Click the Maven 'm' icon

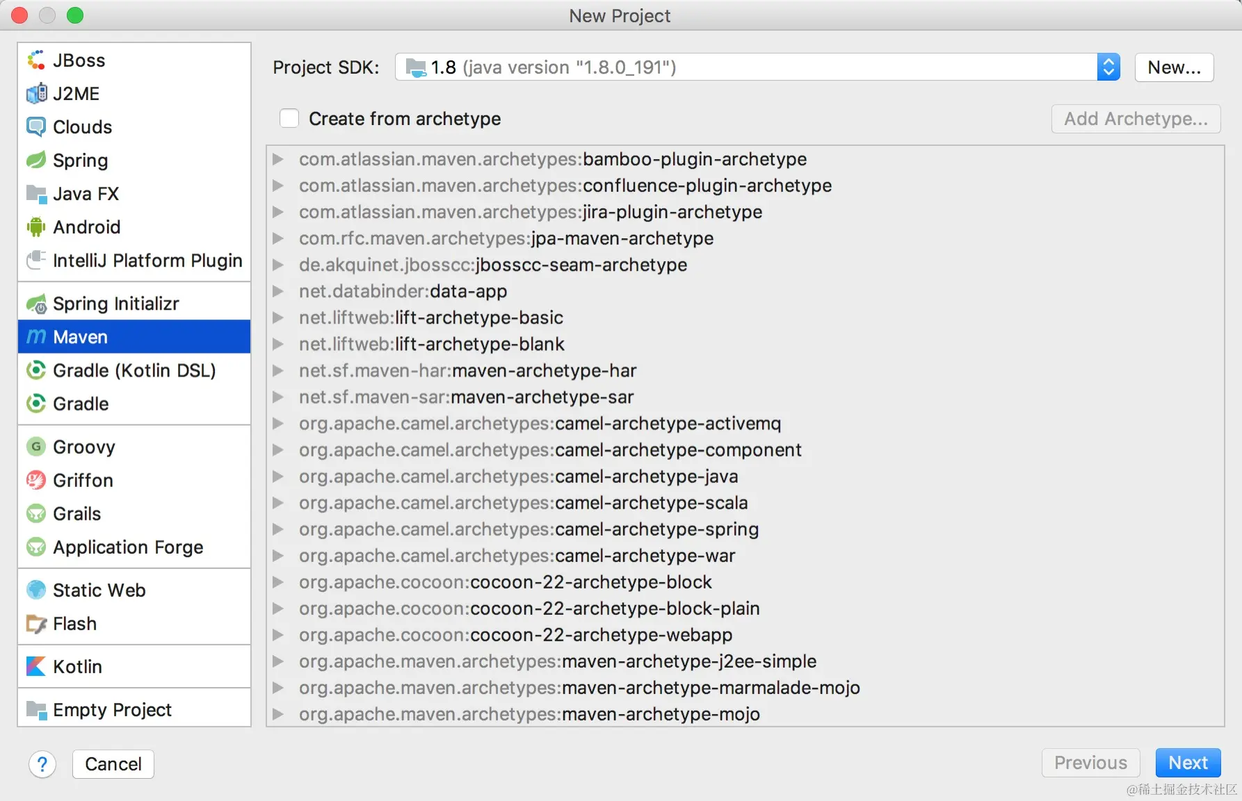[36, 337]
